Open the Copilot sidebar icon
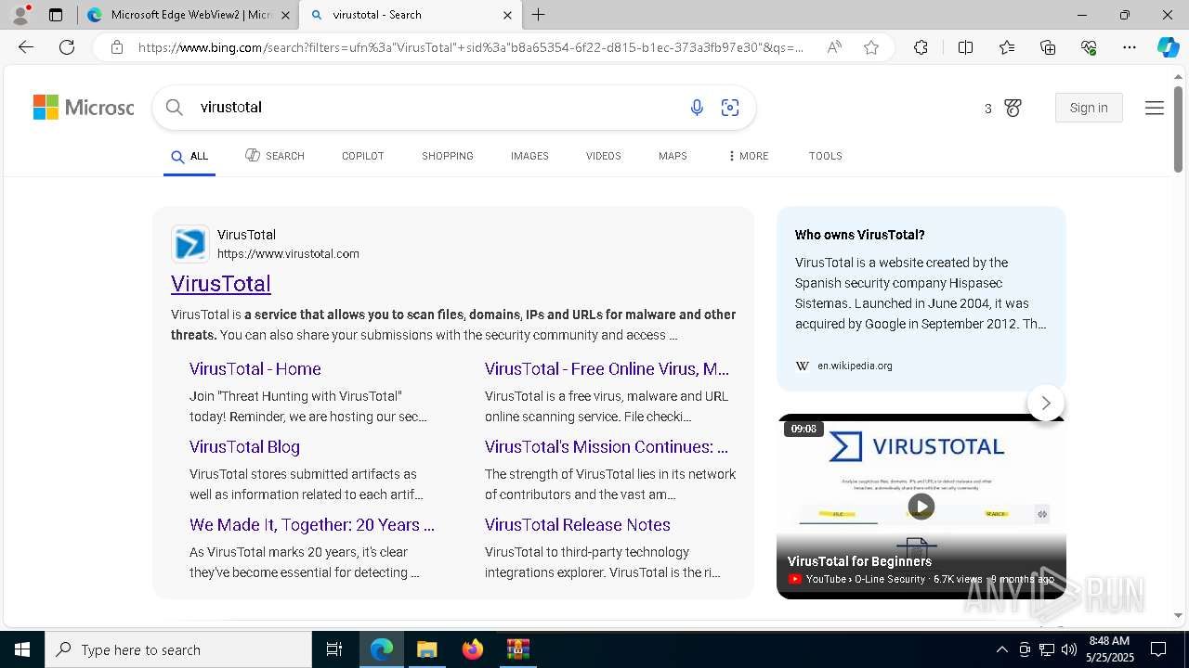 (1168, 47)
